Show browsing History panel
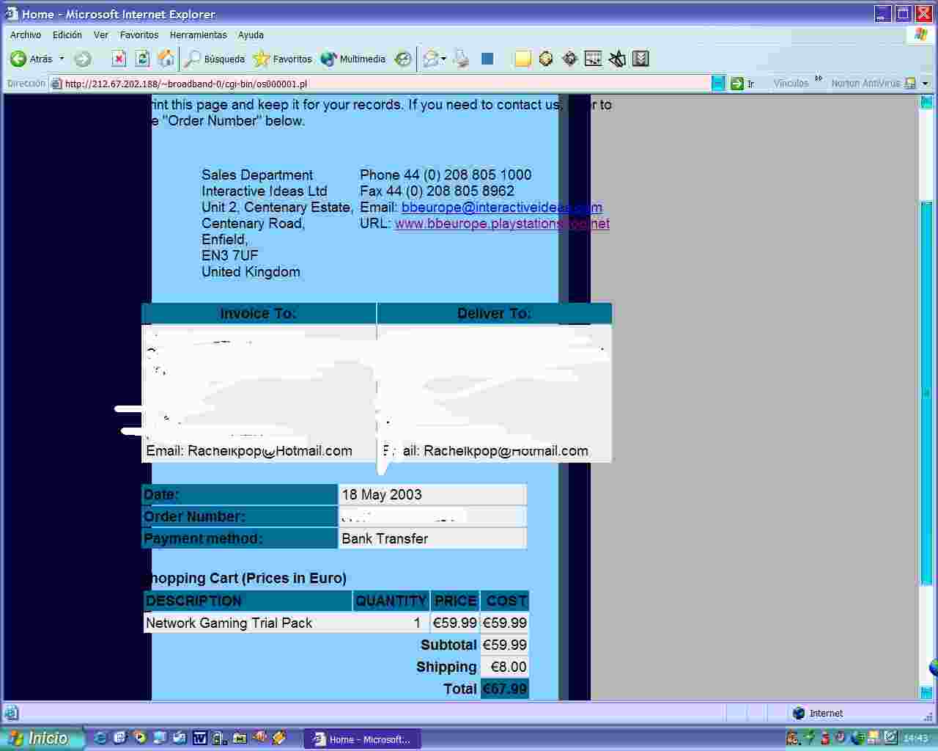 click(x=403, y=59)
